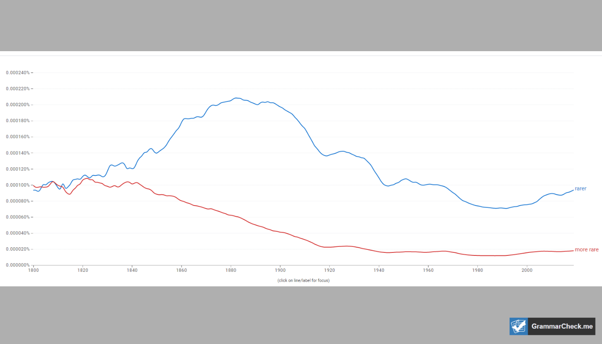Click the 2000 x-axis year label
Image resolution: width=602 pixels, height=344 pixels.
[x=527, y=270]
